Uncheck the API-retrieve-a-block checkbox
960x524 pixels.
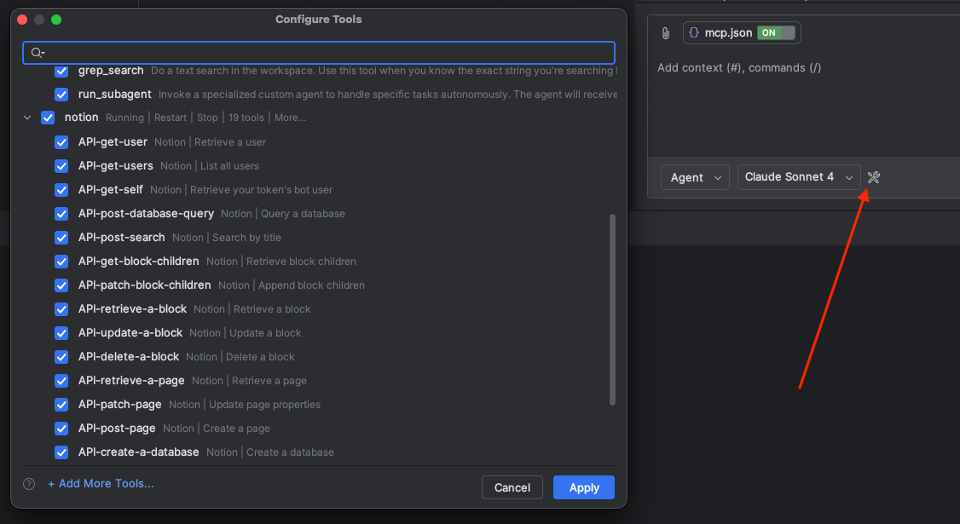(61, 309)
